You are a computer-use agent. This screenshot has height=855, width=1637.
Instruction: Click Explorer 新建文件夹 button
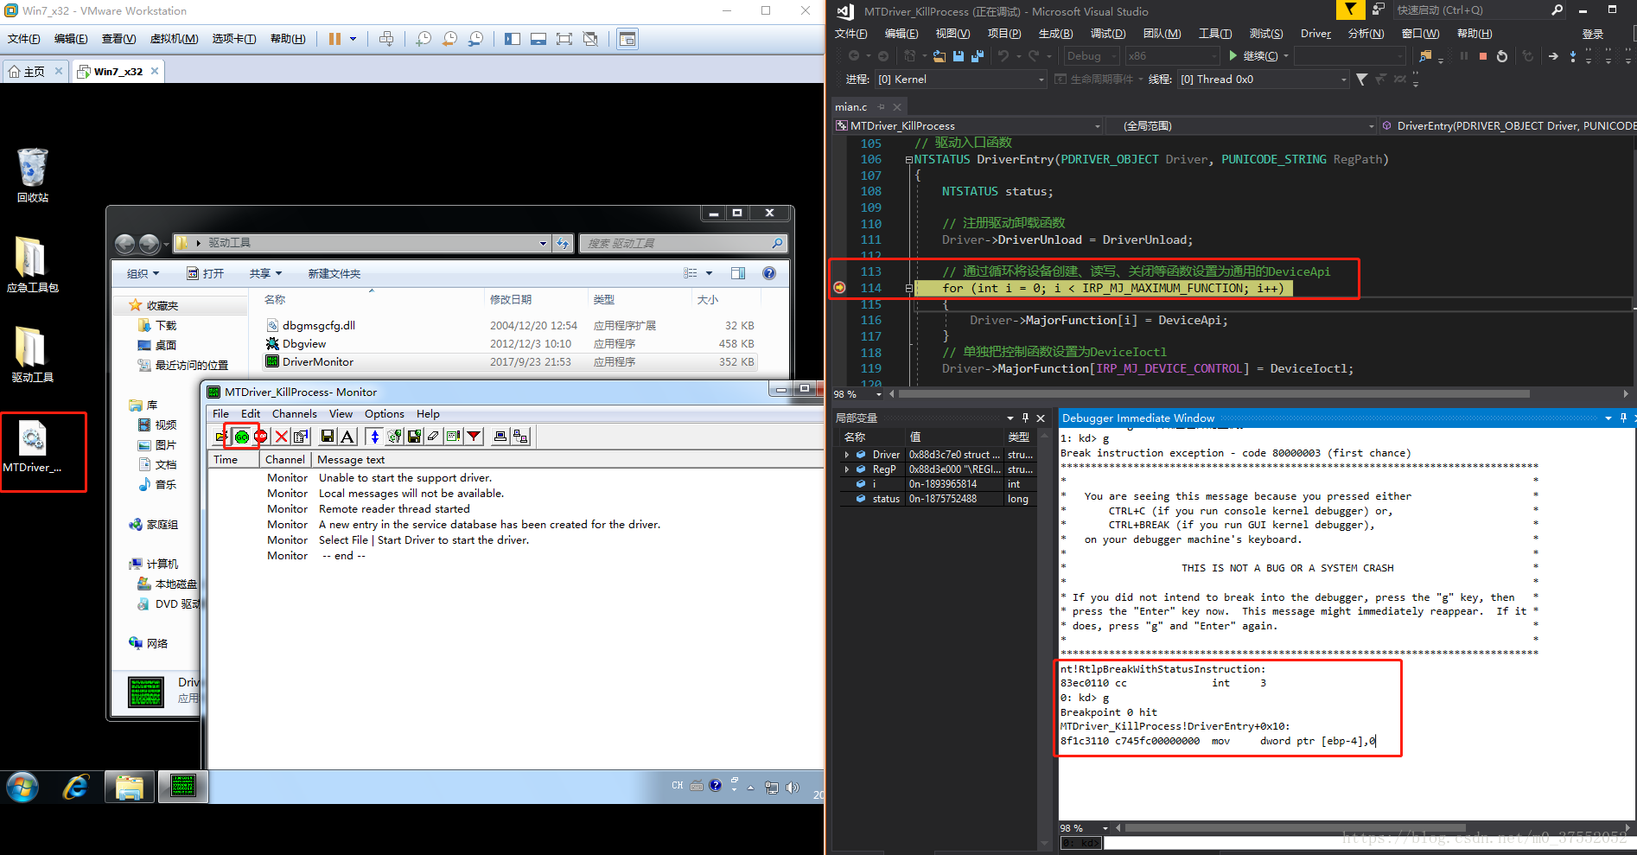coord(334,273)
